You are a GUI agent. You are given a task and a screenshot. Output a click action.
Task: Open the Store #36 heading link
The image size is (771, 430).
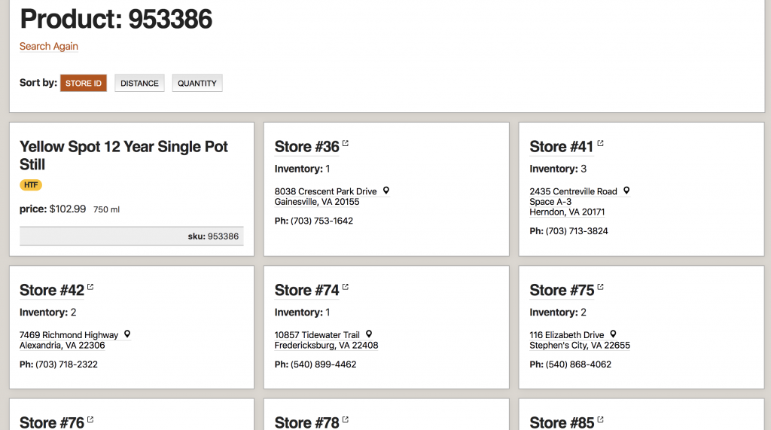point(307,147)
